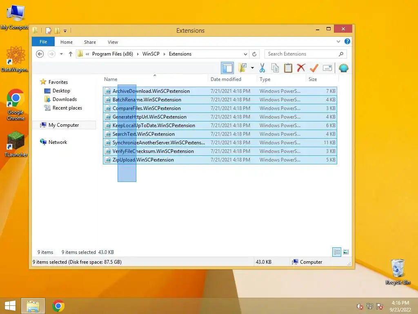The image size is (418, 314).
Task: Open the Windows Start button
Action: (10, 306)
